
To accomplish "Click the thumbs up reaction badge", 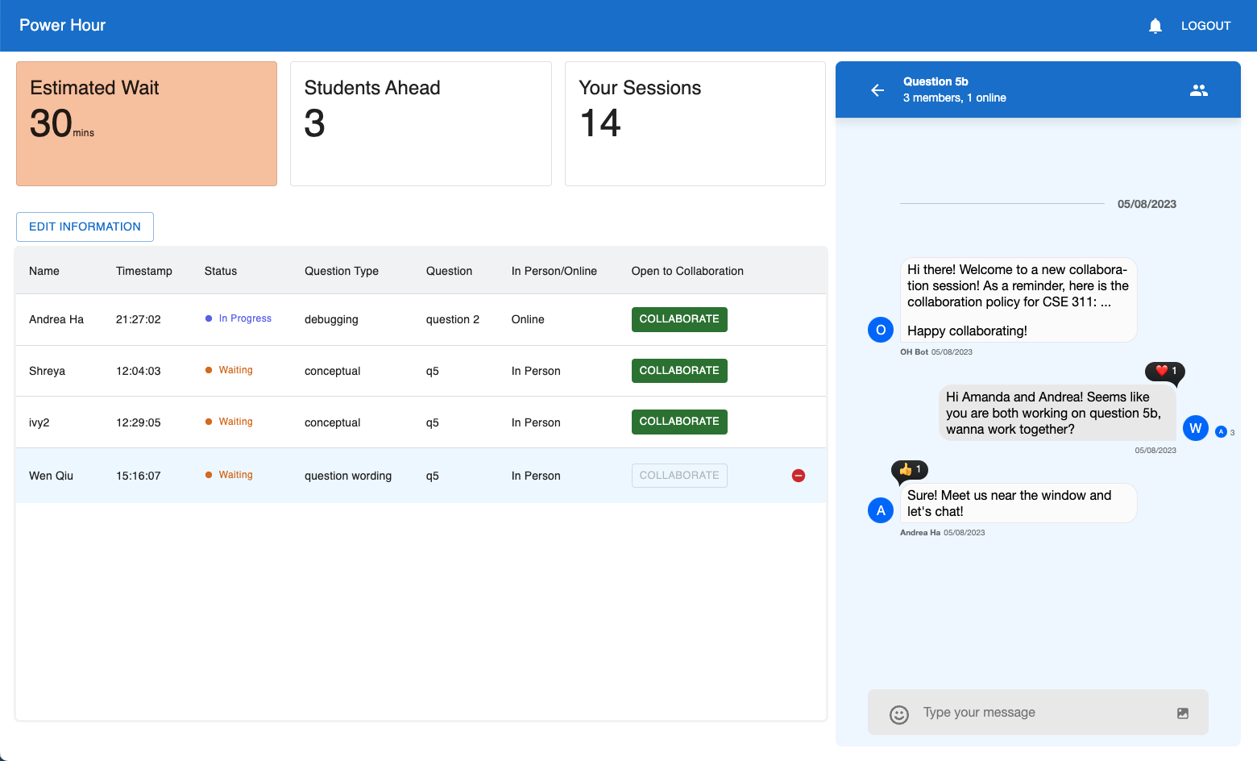I will 910,469.
